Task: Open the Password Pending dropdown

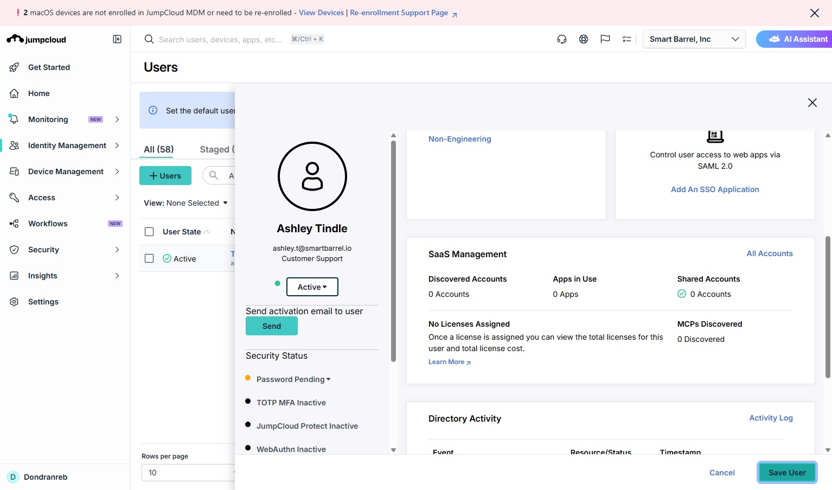Action: (x=293, y=379)
